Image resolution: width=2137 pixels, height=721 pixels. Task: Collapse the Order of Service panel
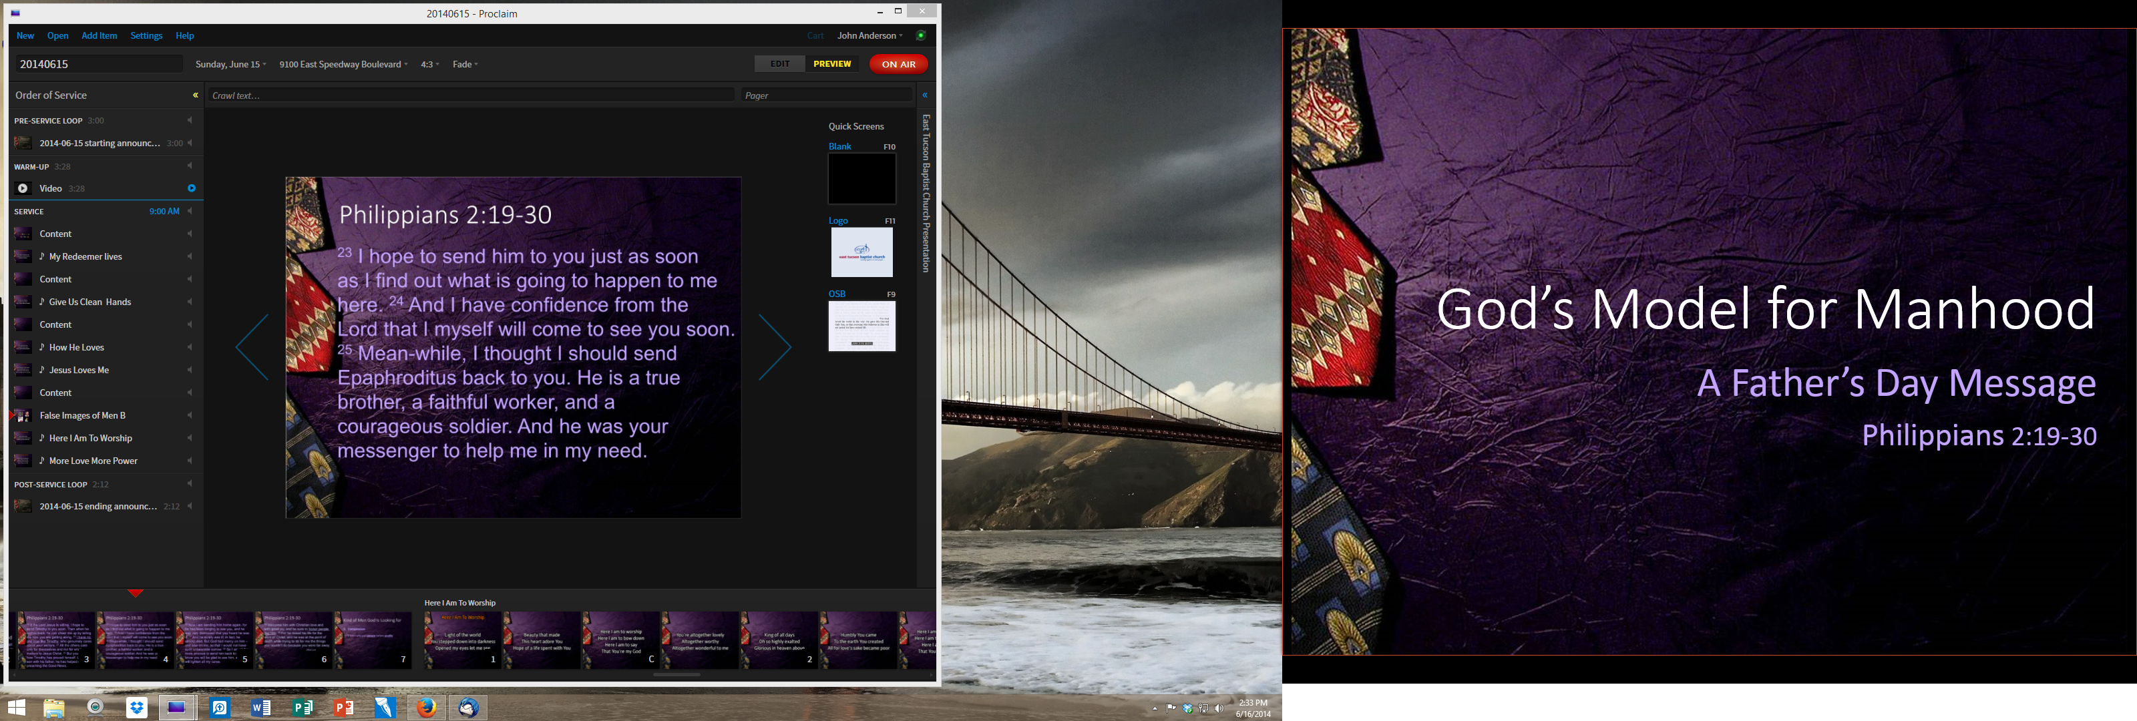click(195, 95)
